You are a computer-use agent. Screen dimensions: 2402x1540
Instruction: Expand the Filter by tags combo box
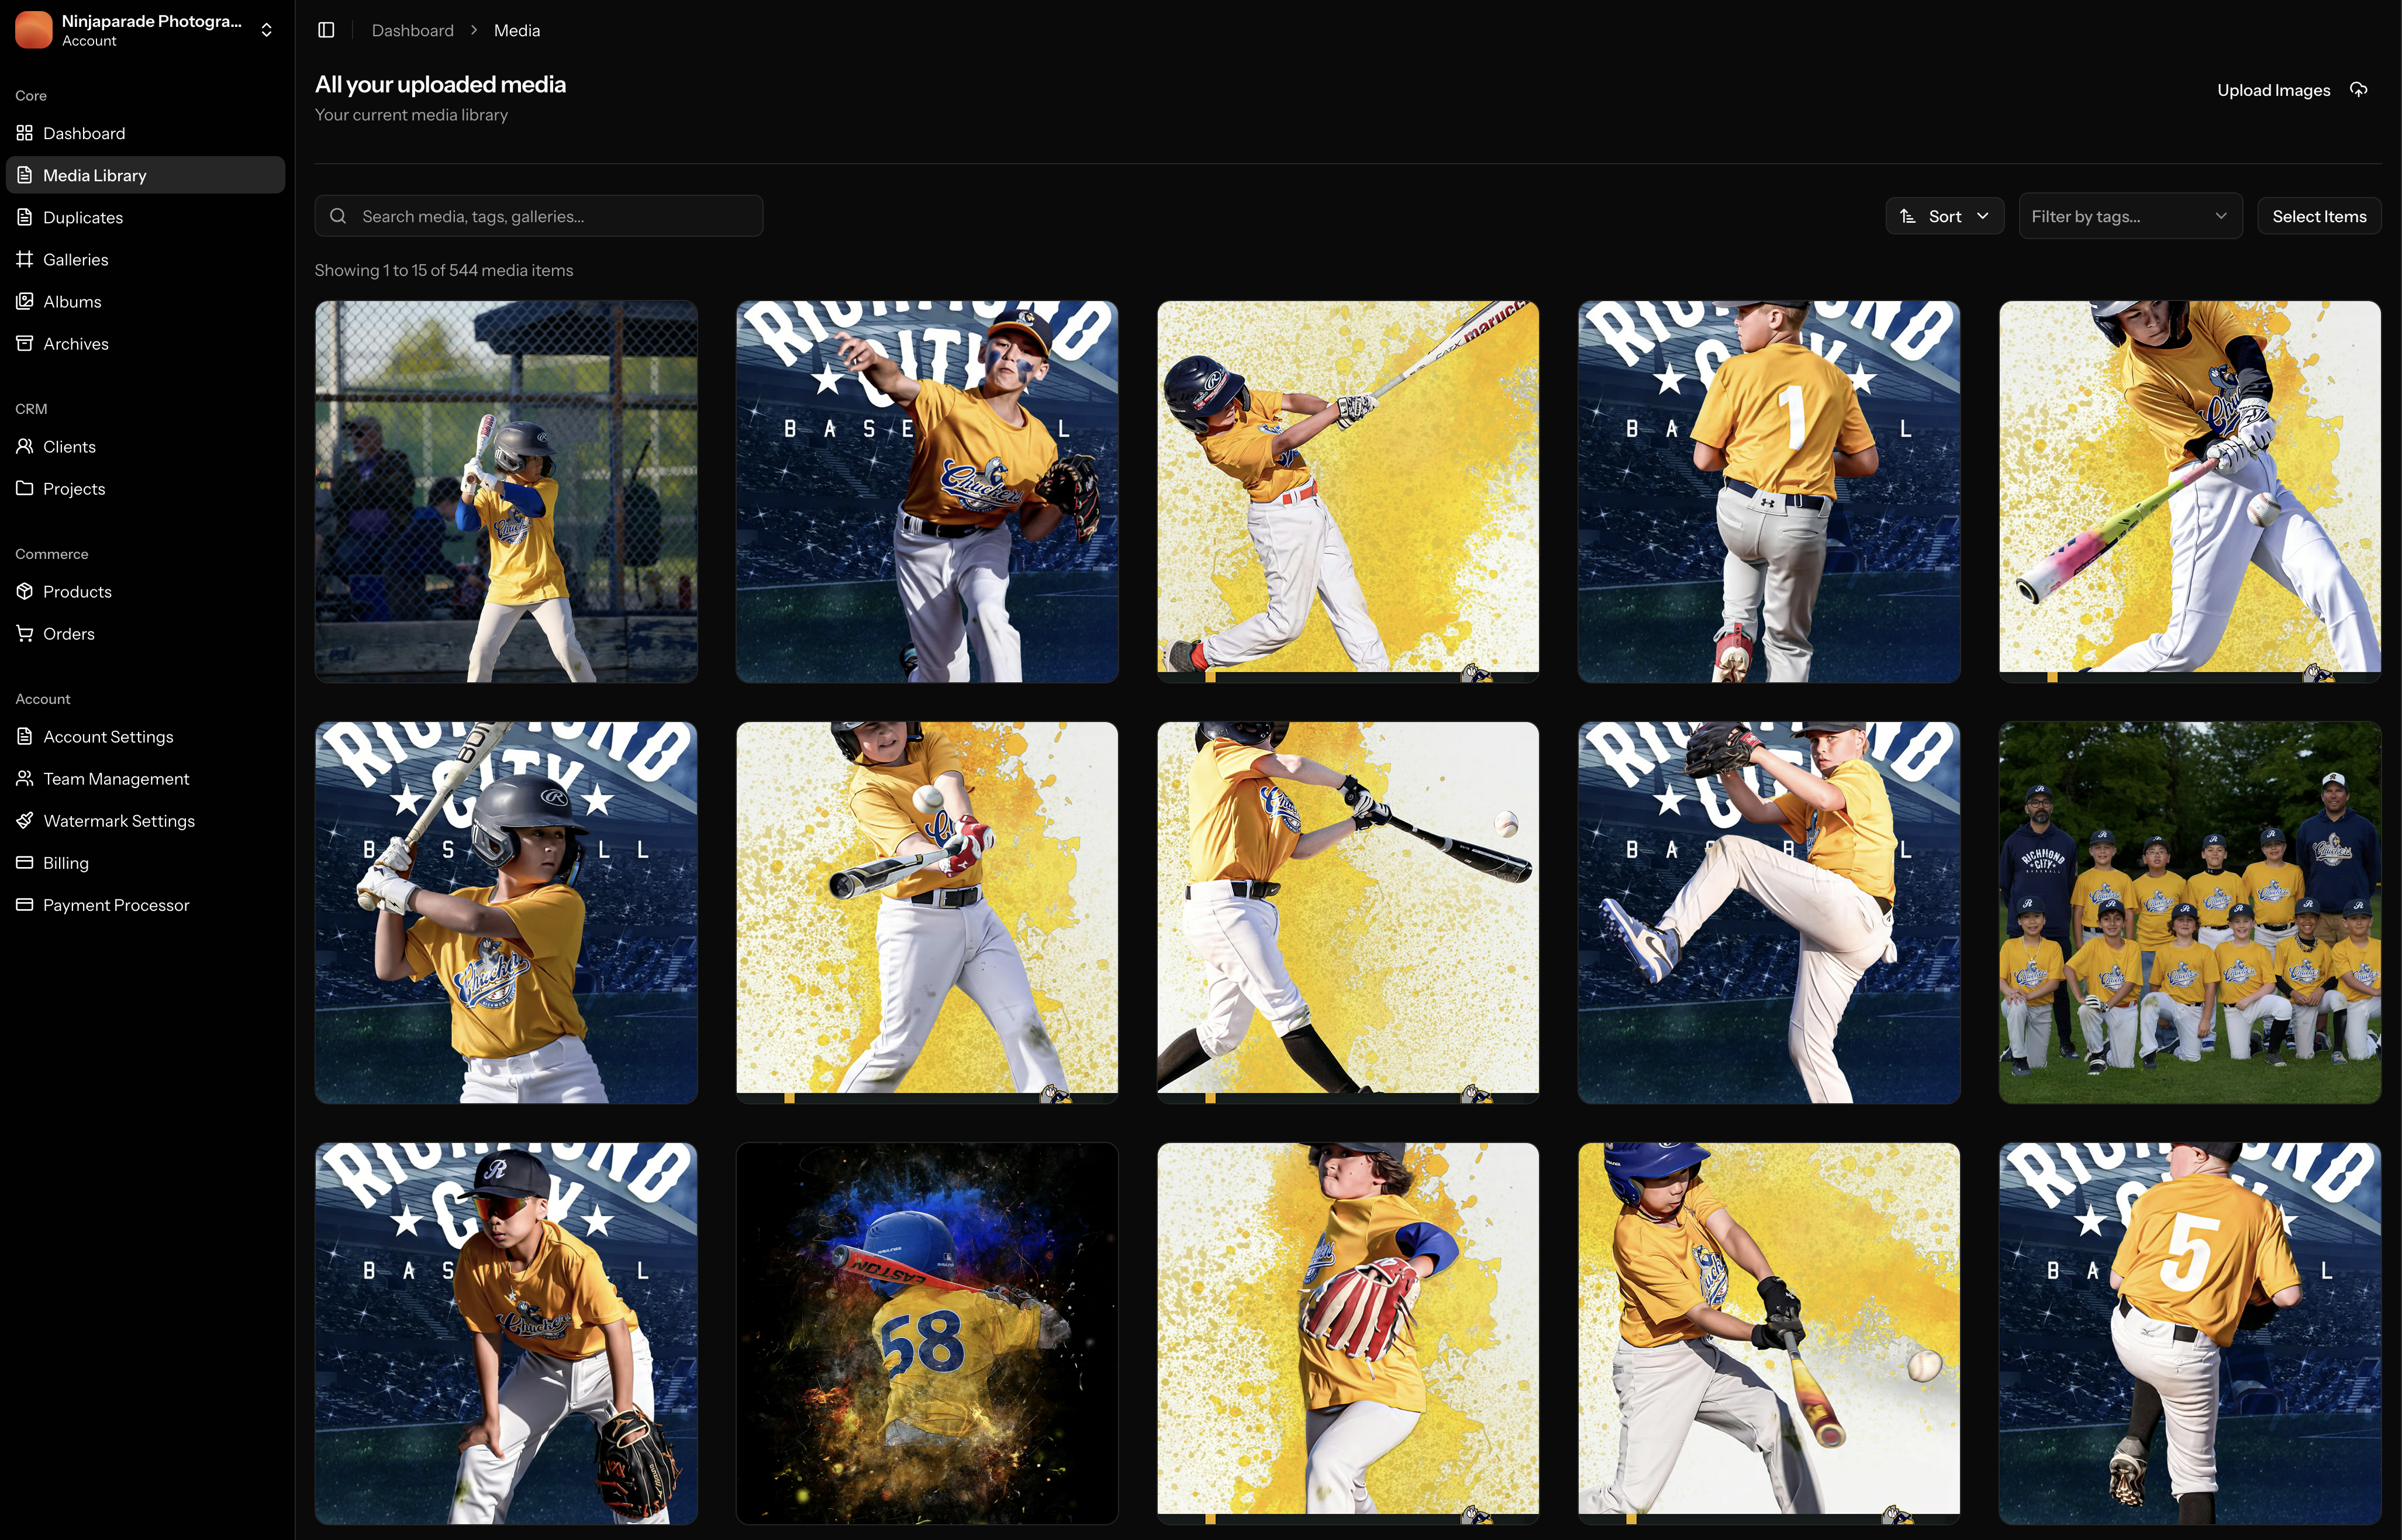pyautogui.click(x=2129, y=216)
